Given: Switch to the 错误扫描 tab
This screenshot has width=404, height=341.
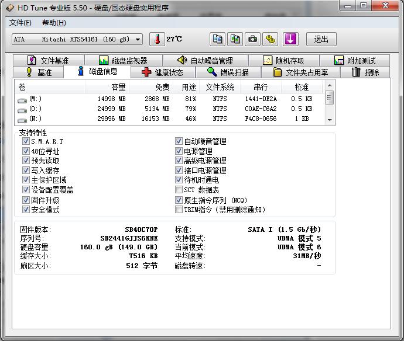Looking at the screenshot, I should 228,72.
